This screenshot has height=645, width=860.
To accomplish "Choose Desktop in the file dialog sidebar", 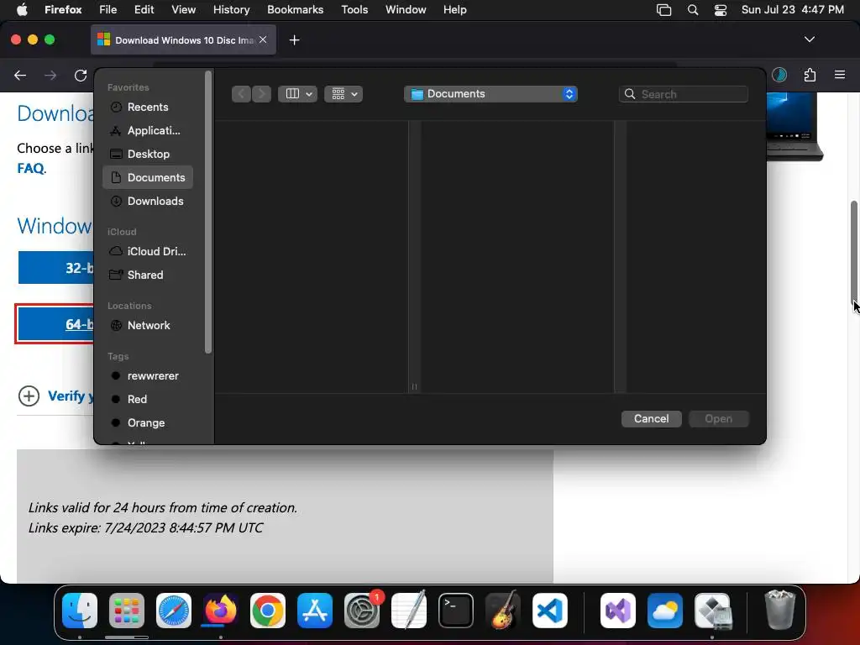I will pos(147,155).
